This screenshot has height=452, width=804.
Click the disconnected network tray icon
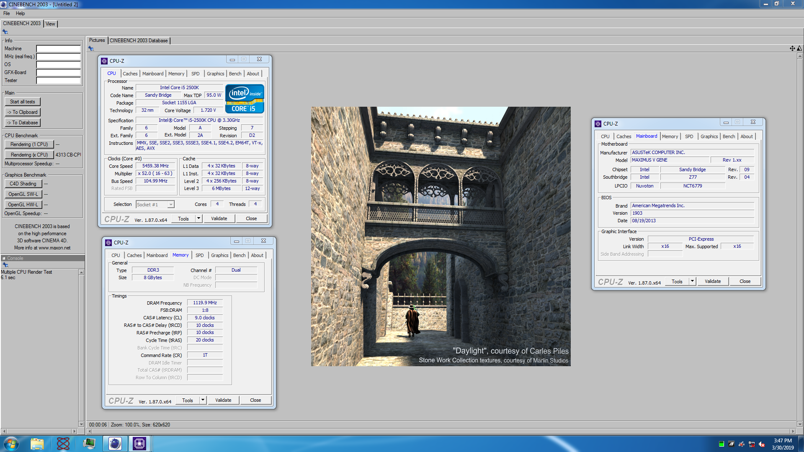pos(752,444)
